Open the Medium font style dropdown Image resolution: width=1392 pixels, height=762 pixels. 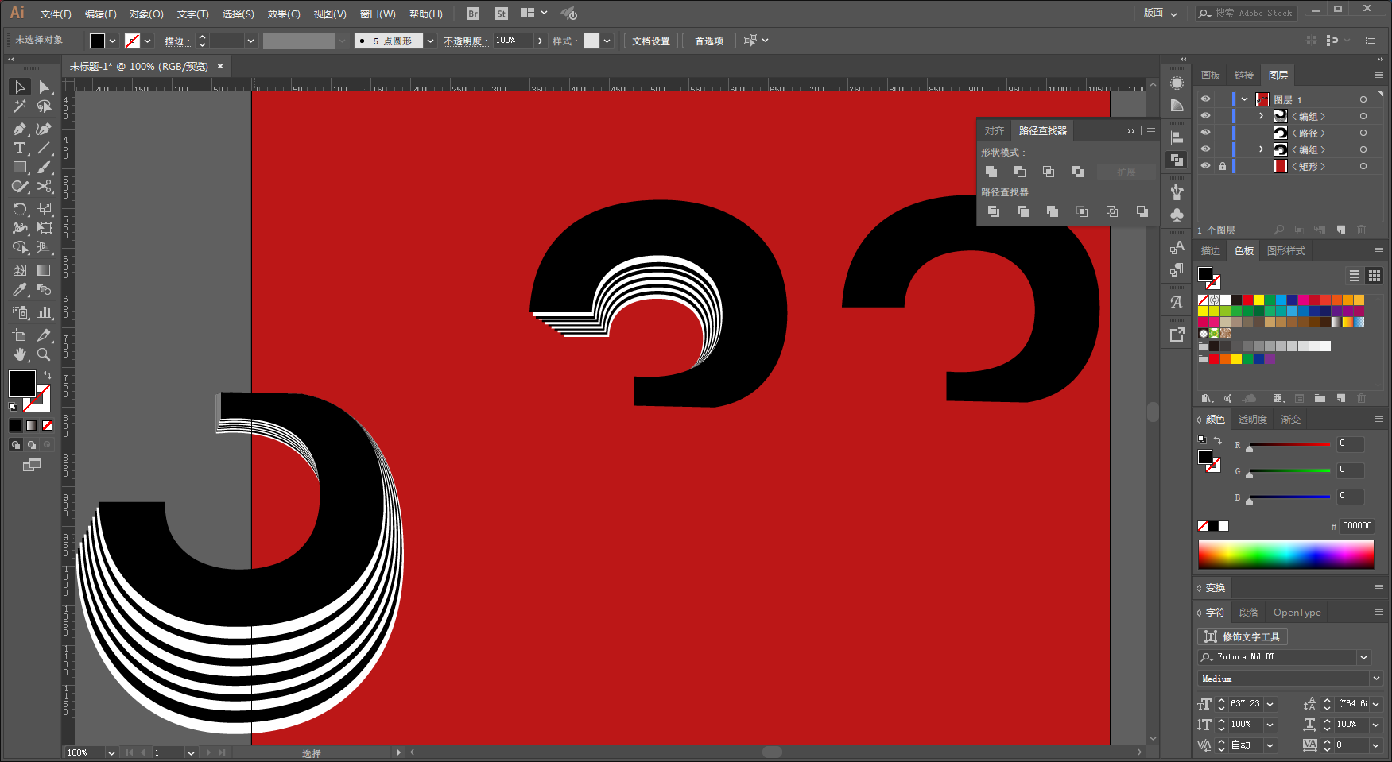[1376, 679]
